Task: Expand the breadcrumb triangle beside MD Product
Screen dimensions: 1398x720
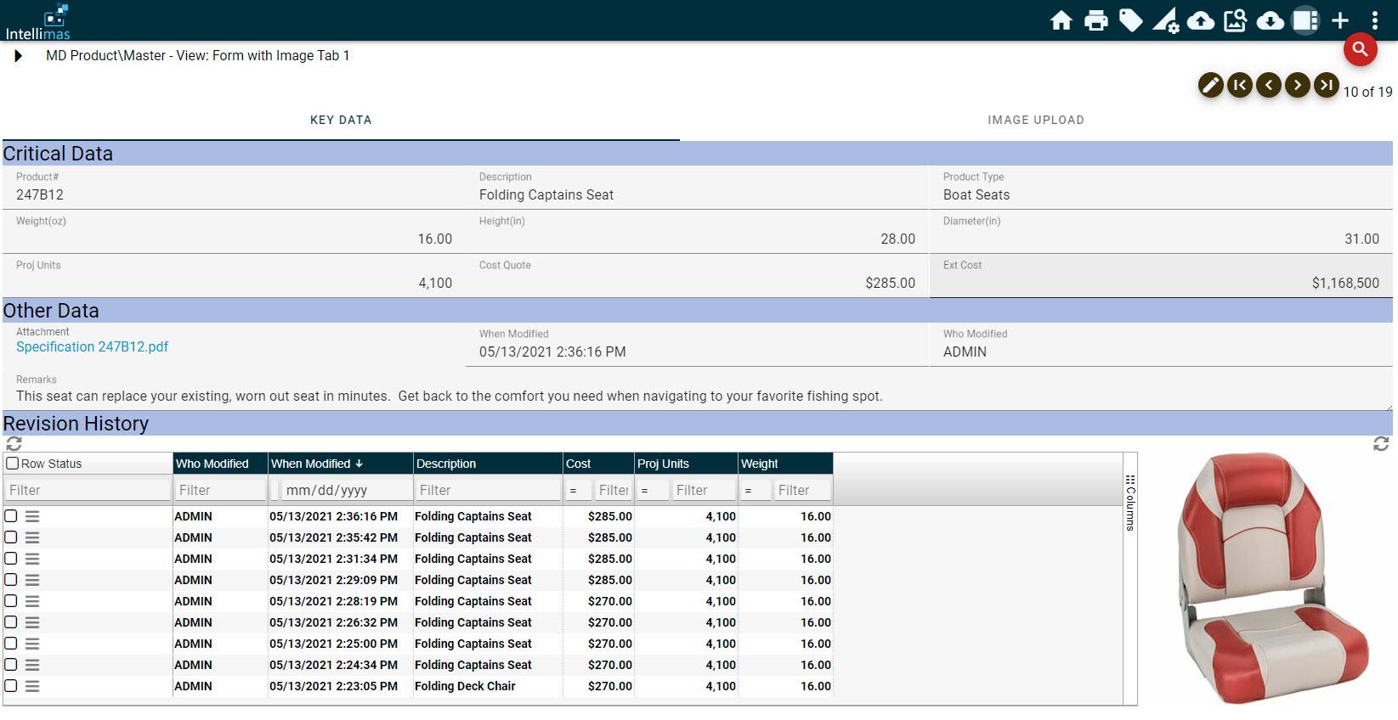Action: (18, 56)
